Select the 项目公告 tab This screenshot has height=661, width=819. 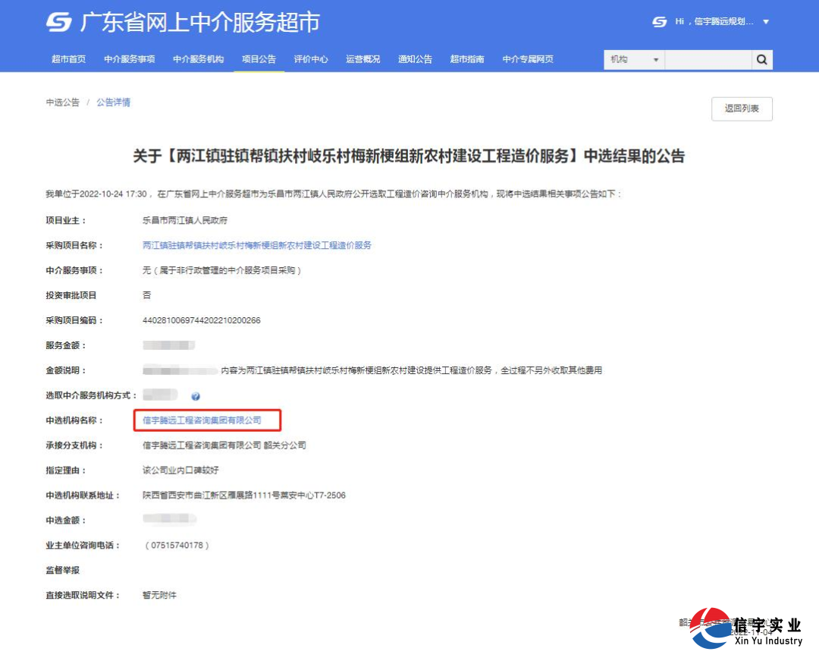(259, 59)
